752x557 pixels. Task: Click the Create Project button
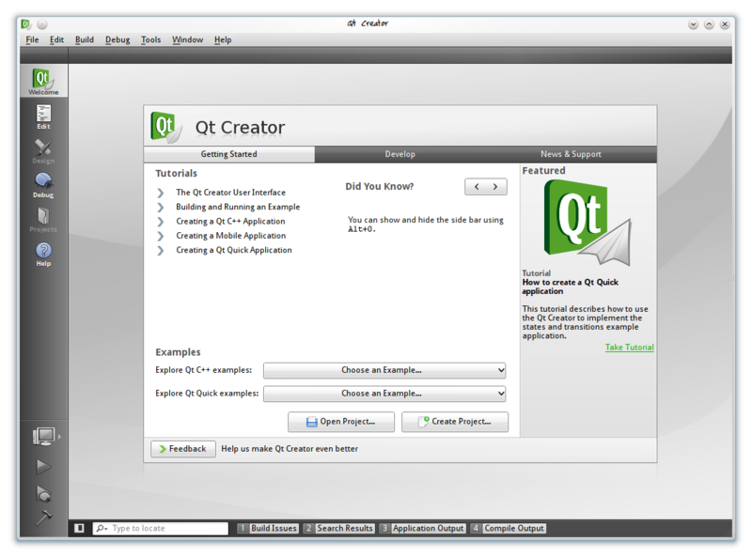click(x=454, y=422)
